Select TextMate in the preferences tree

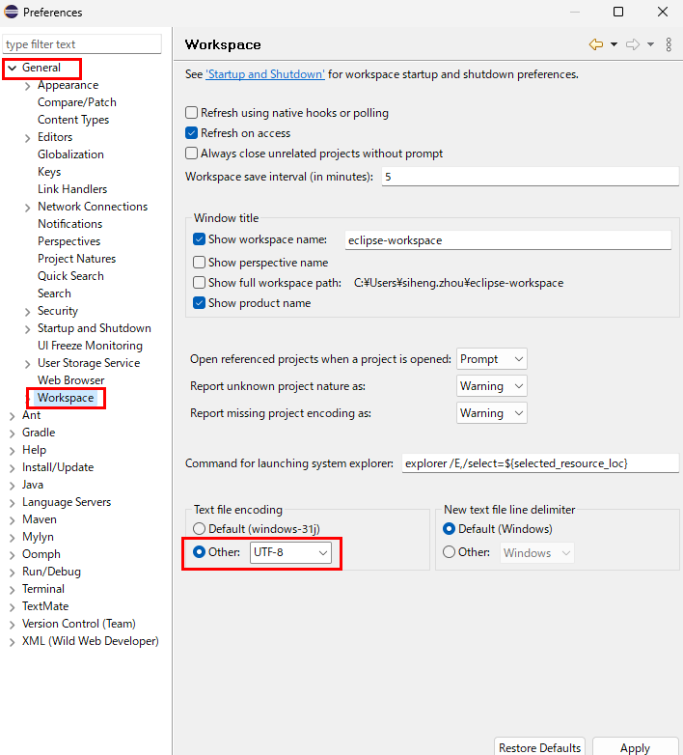click(x=45, y=605)
